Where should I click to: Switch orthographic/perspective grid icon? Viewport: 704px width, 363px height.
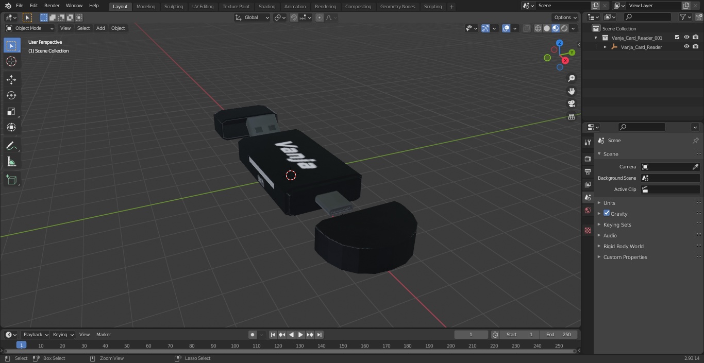(x=571, y=116)
